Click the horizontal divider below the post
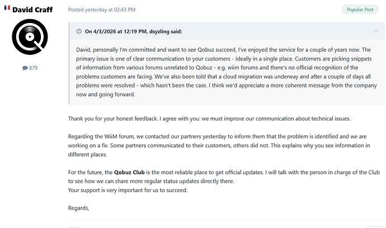This screenshot has height=228, width=386. click(x=226, y=220)
